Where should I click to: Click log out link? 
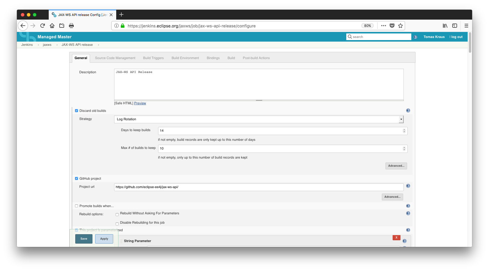point(457,37)
